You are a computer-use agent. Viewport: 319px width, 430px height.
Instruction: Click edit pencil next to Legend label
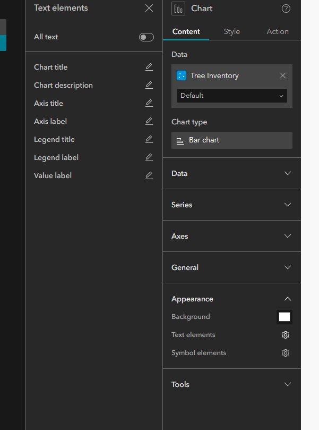click(x=149, y=157)
